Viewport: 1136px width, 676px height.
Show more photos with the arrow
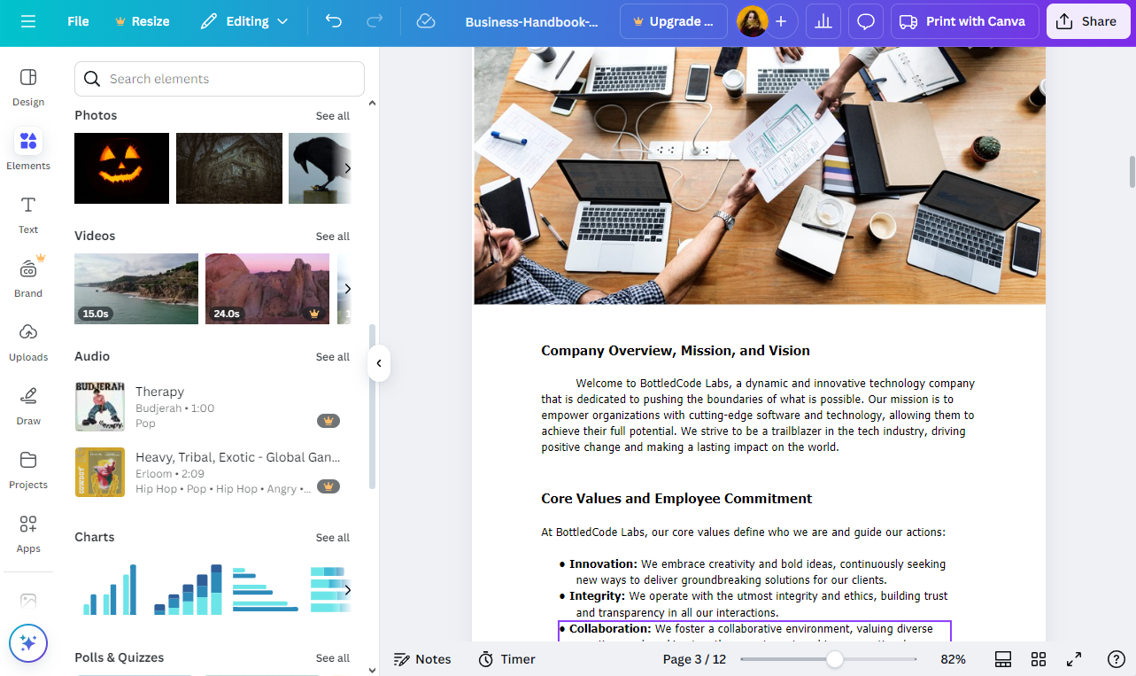tap(347, 168)
